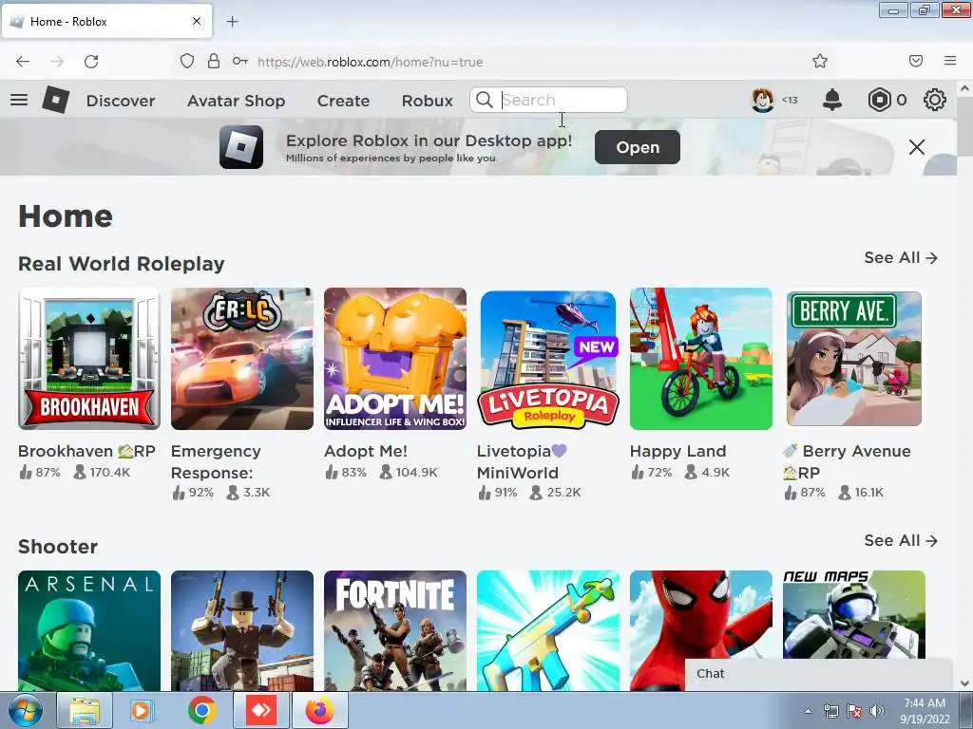
Task: Launch Windows Media Player from taskbar
Action: coord(143,710)
